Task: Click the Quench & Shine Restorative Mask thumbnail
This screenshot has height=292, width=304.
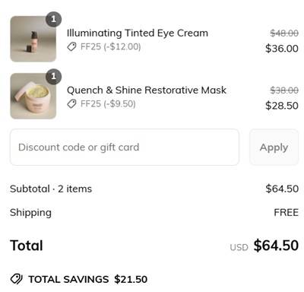Action: (x=33, y=96)
